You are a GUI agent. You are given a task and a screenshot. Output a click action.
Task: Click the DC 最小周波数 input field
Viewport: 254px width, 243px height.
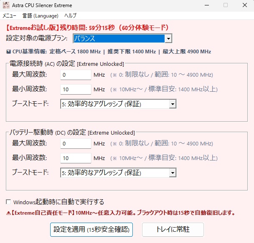point(76,158)
